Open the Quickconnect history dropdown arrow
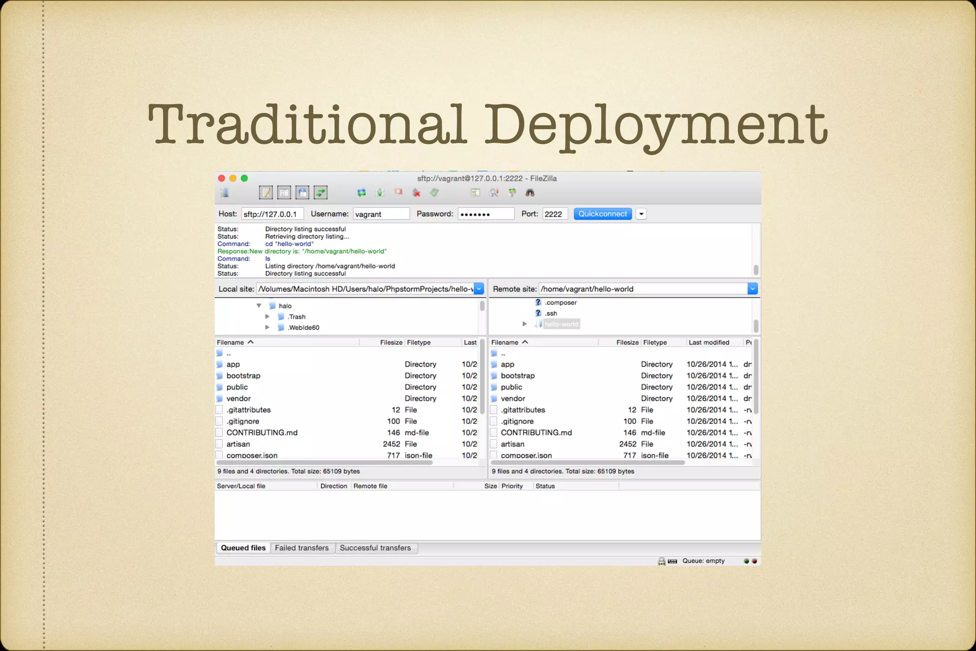Screen dimensions: 976x651 pos(641,214)
